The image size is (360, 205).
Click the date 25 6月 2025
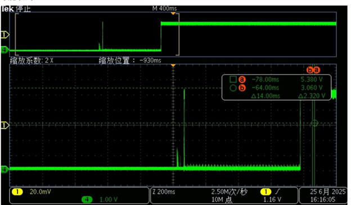(x=327, y=192)
